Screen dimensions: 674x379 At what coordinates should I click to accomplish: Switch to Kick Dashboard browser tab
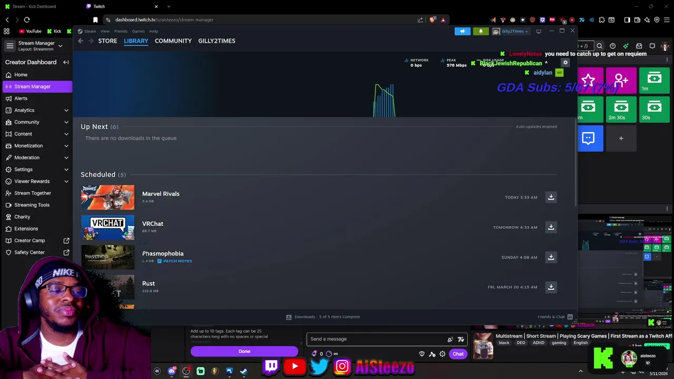point(40,6)
